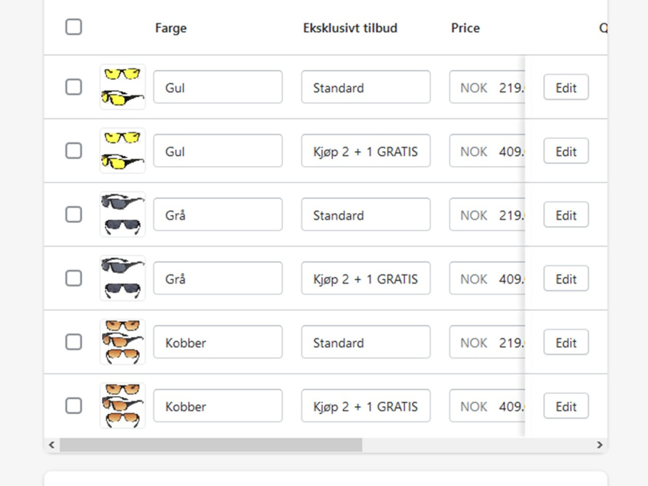Image resolution: width=648 pixels, height=486 pixels.
Task: Click left arrow of horizontal scrollbar
Action: 52,445
